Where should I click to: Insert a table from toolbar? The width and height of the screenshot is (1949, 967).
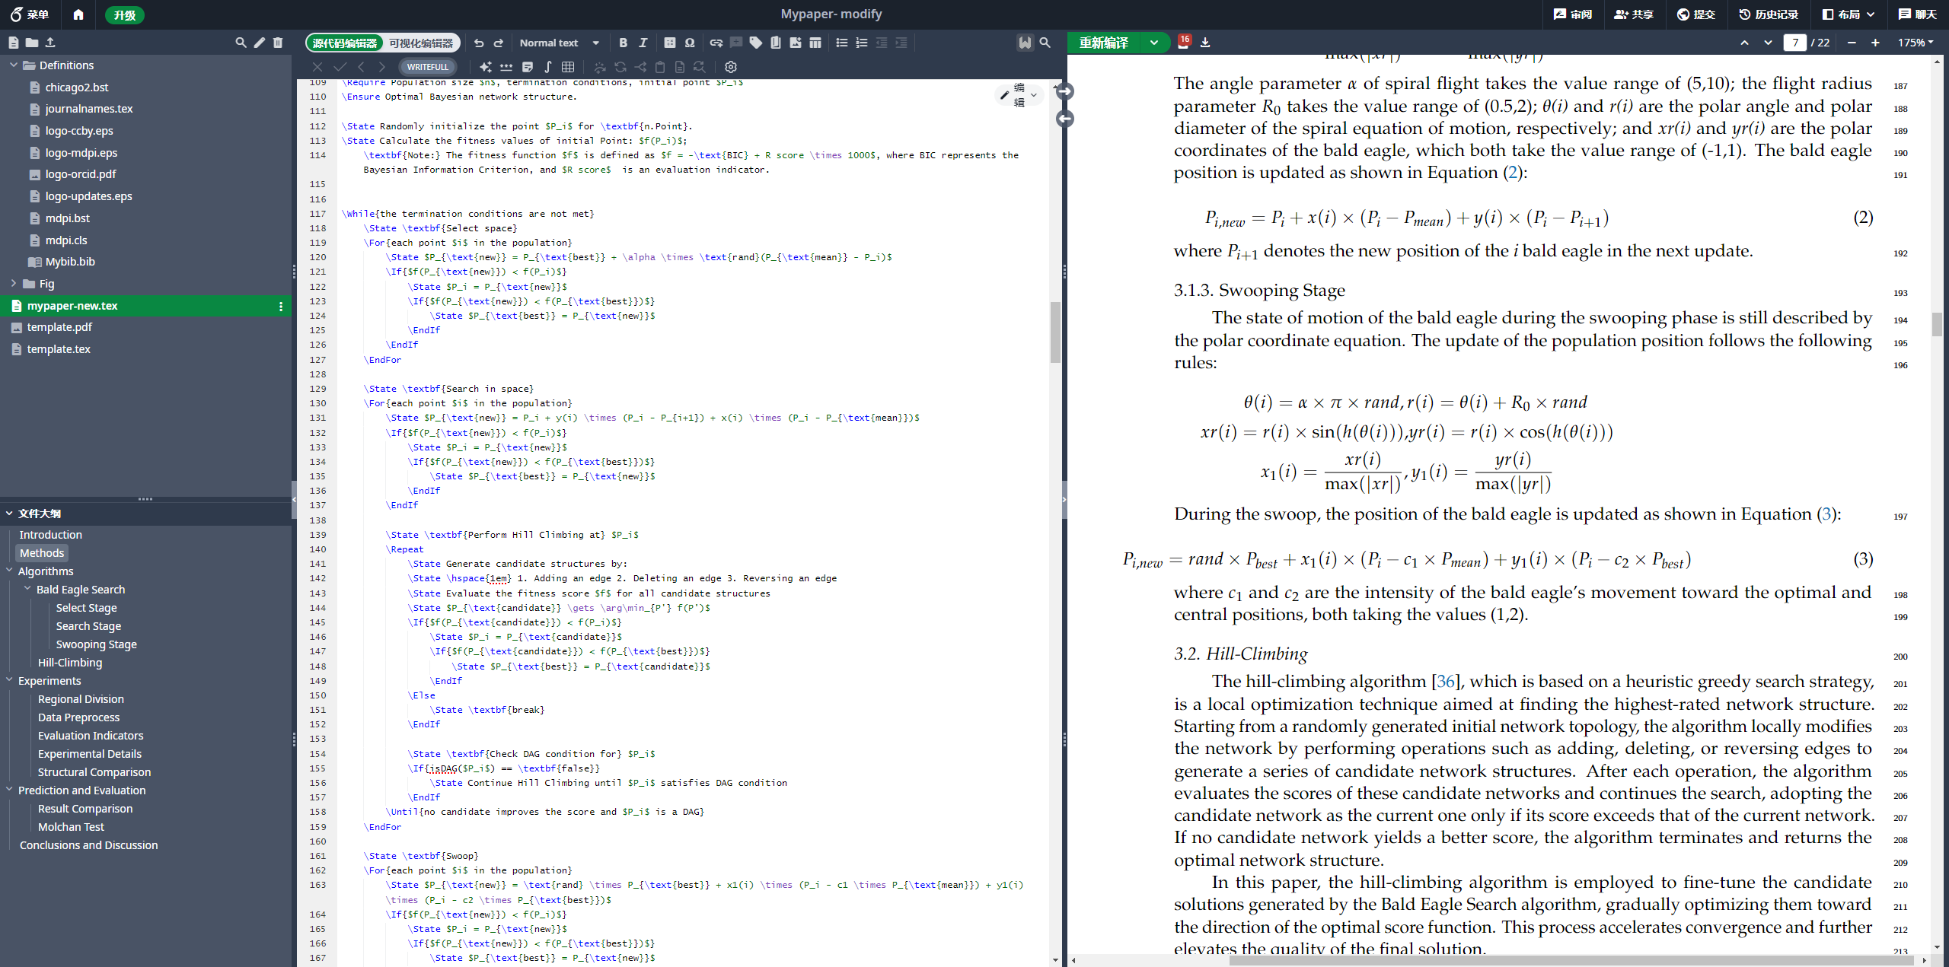click(815, 43)
